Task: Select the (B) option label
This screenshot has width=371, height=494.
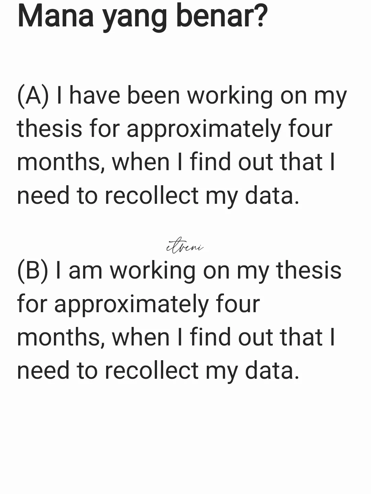Action: [x=33, y=271]
